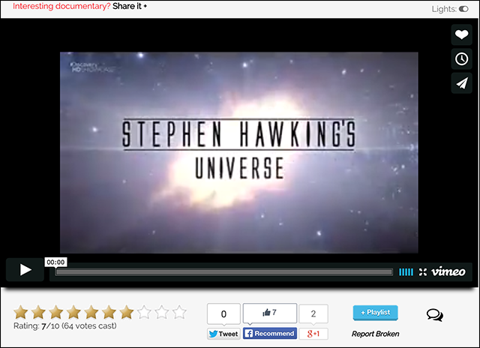This screenshot has height=348, width=480.
Task: Set rating with the fourth star
Action: [73, 312]
